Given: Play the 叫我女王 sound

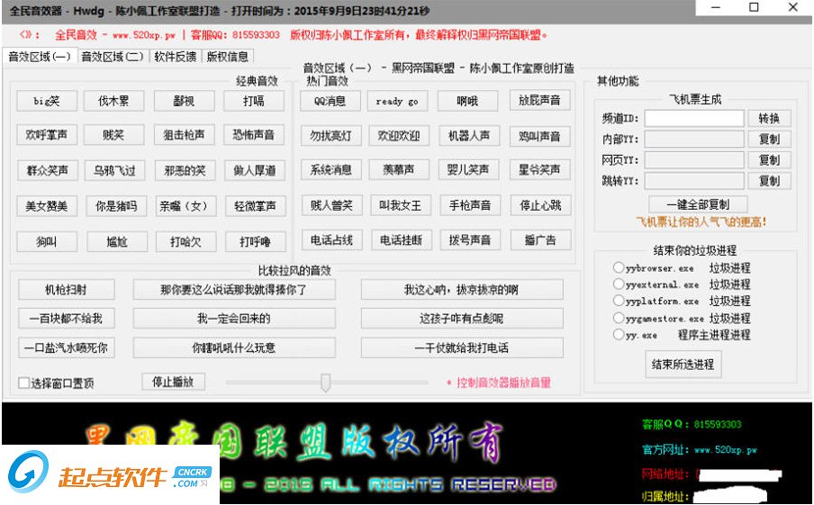Looking at the screenshot, I should tap(401, 205).
